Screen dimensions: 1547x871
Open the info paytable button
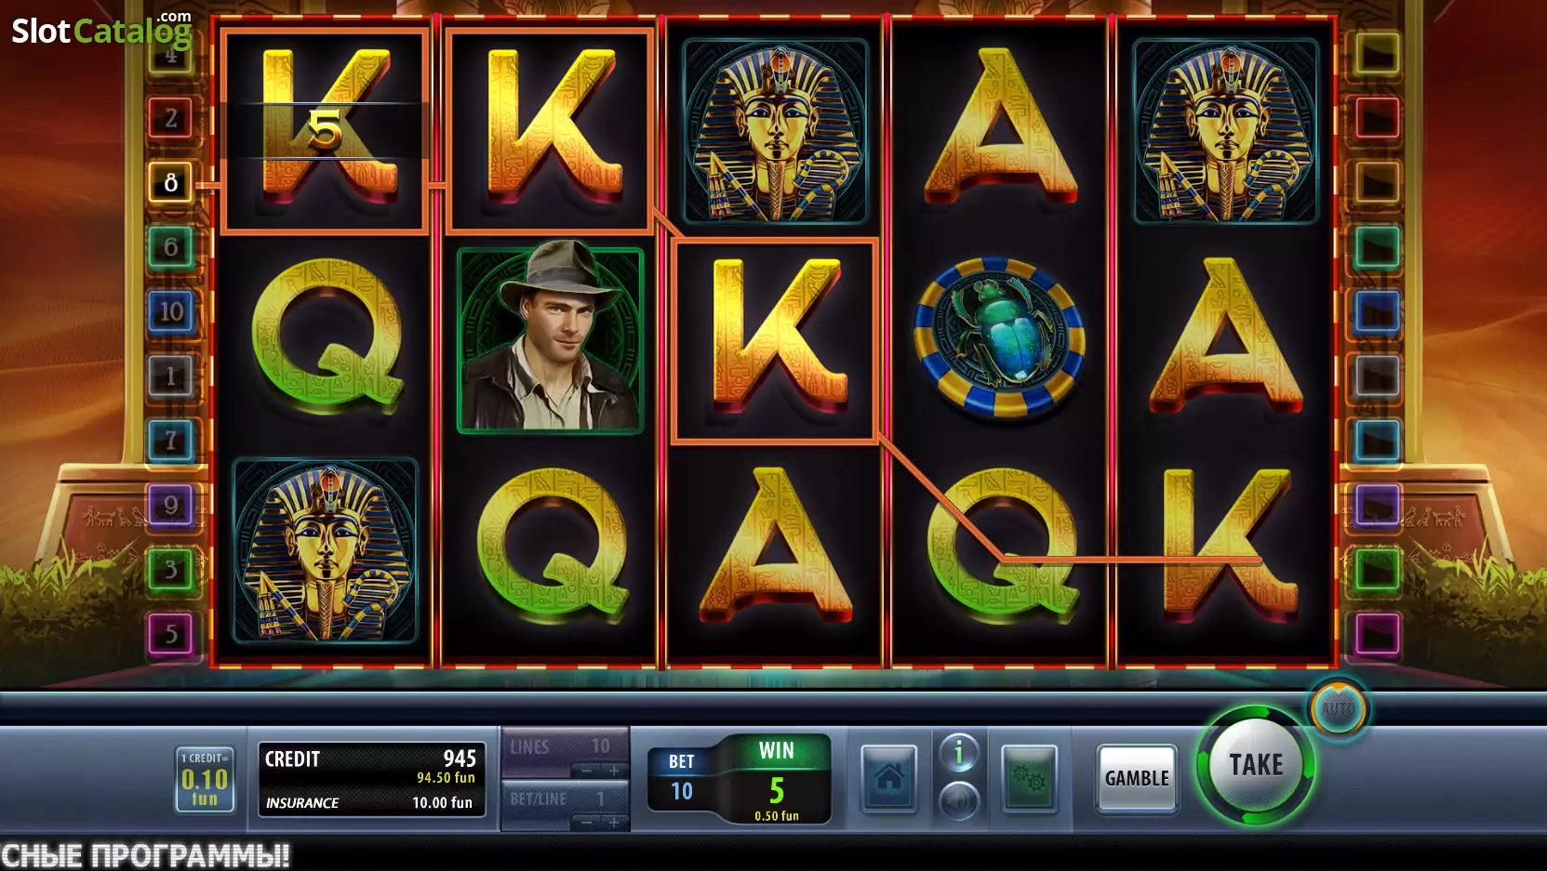coord(958,753)
